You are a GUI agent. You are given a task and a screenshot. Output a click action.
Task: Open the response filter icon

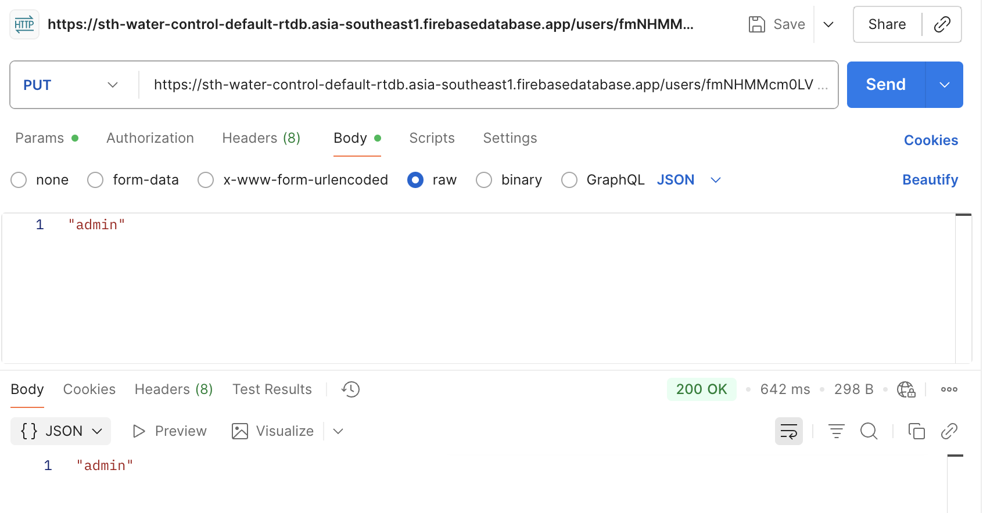pyautogui.click(x=836, y=431)
